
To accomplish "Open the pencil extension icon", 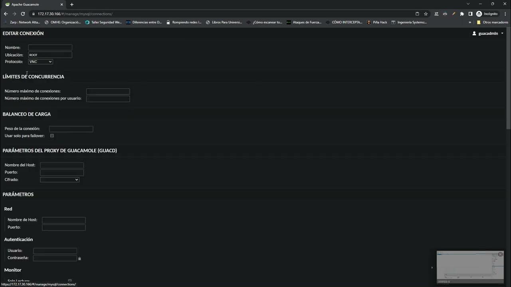I will 454,14.
